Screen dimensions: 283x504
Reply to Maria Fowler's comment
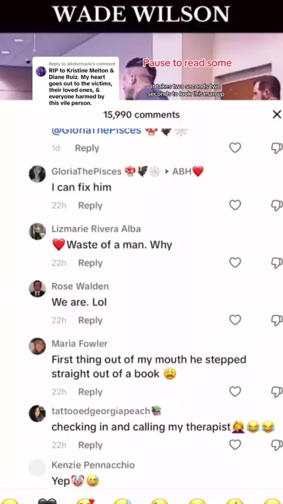pos(90,392)
